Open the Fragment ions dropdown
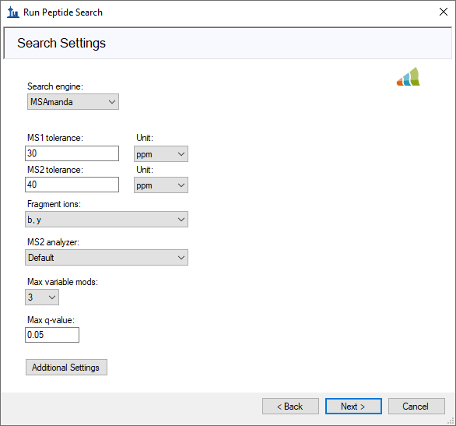This screenshot has height=426, width=456. click(107, 220)
